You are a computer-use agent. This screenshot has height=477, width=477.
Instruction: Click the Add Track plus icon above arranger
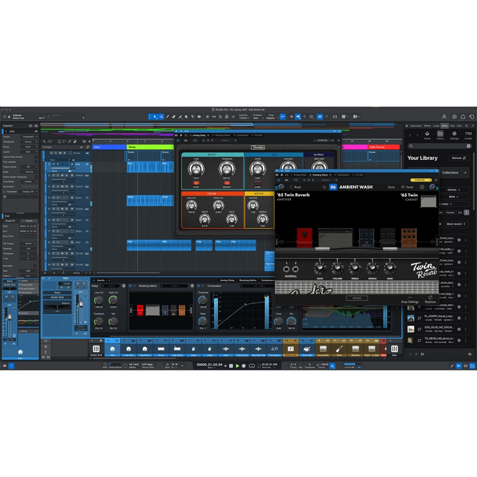click(89, 142)
